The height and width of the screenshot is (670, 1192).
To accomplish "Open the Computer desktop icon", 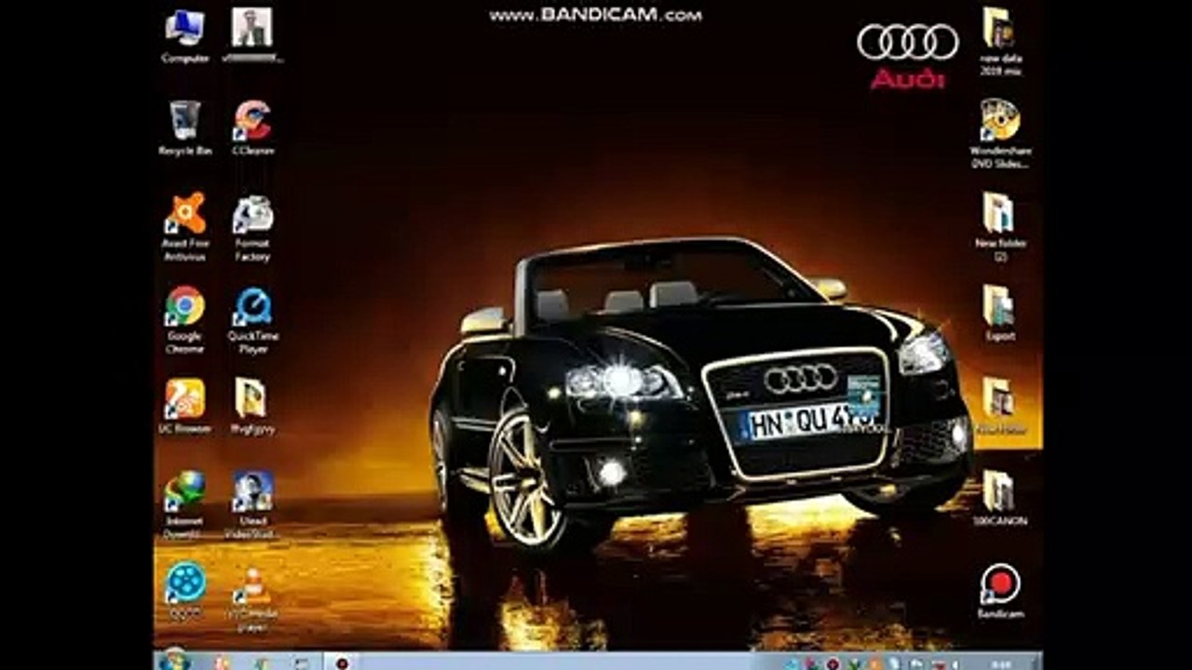I will pyautogui.click(x=184, y=36).
